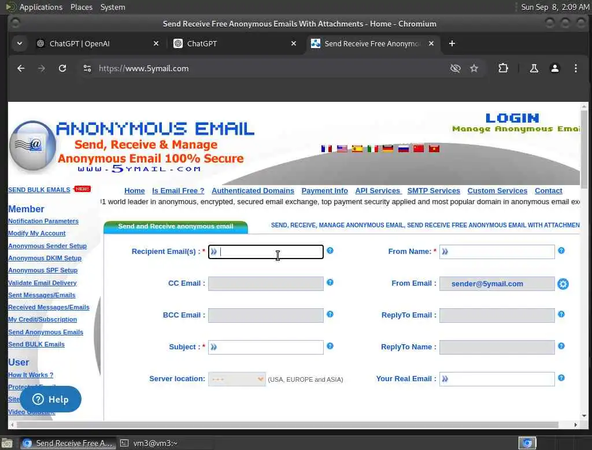Open the Applications menu in top panel
Image resolution: width=592 pixels, height=450 pixels.
41,7
